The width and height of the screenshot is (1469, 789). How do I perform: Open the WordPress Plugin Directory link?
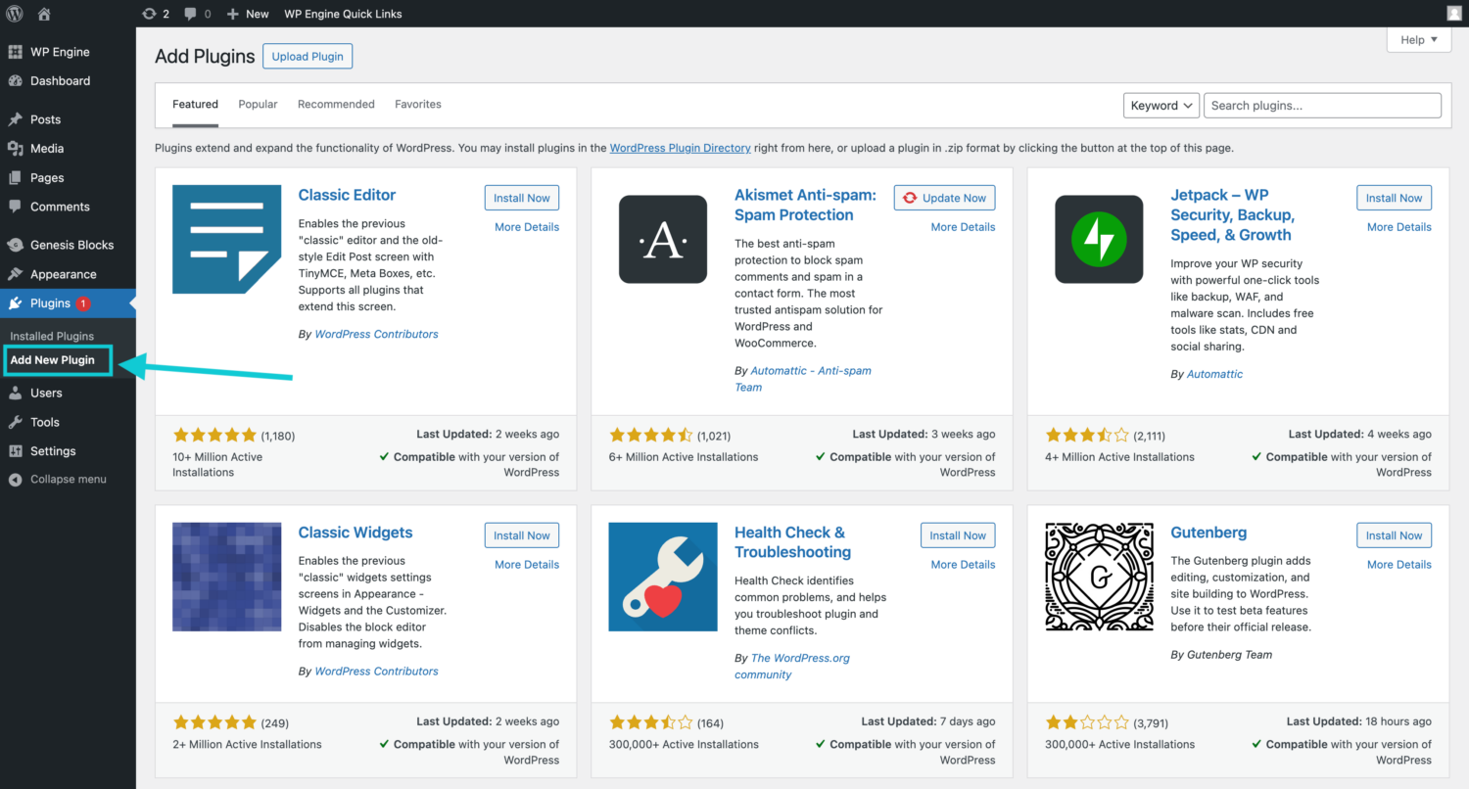[x=680, y=148]
